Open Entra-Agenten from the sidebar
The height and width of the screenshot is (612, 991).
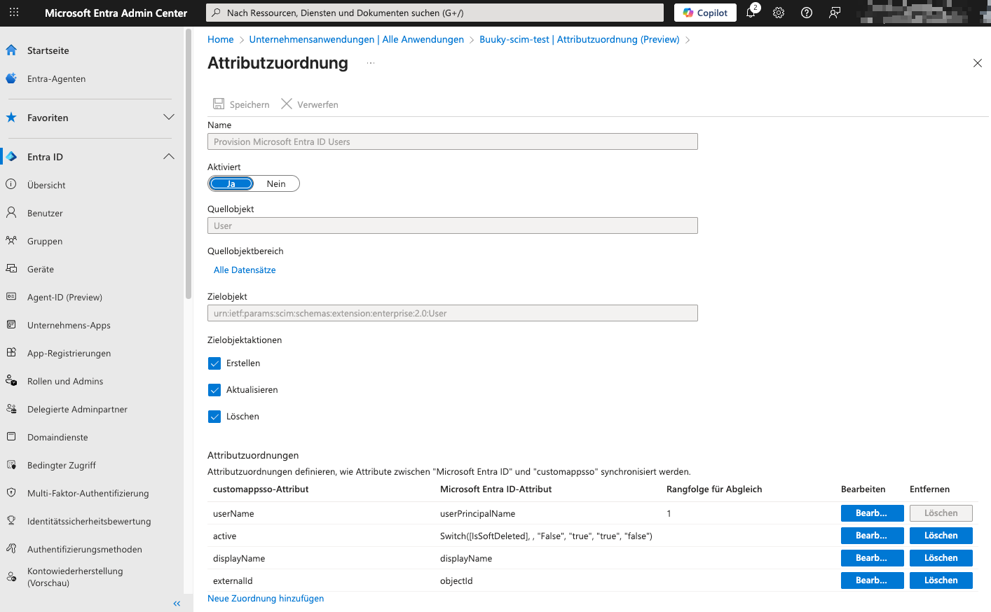coord(56,78)
